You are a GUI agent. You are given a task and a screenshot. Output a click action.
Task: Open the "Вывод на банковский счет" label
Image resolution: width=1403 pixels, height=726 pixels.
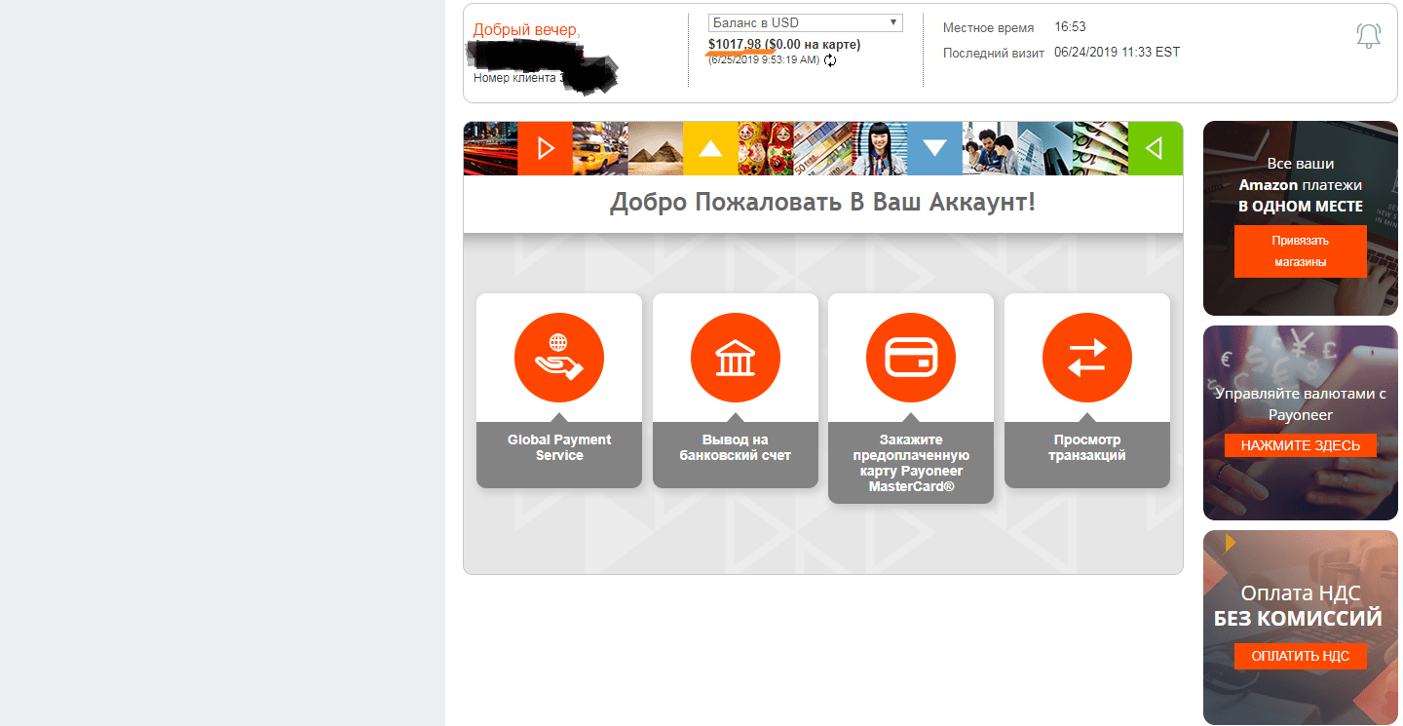point(735,447)
